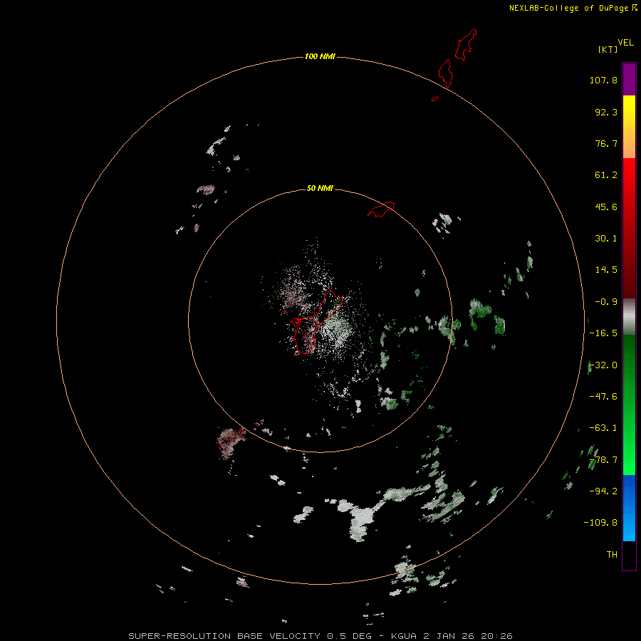
Task: Click the yellow-orange color band in legend
Action: point(629,127)
